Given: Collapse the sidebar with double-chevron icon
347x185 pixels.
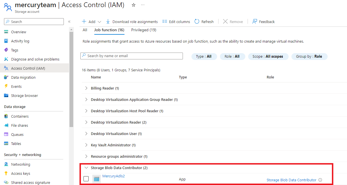Looking at the screenshot, I should [69, 22].
